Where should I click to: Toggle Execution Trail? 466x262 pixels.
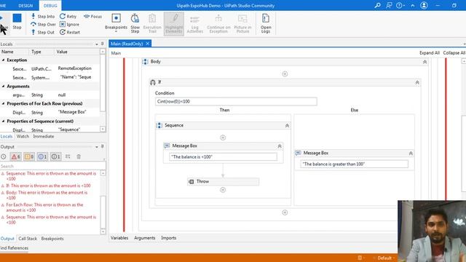click(x=152, y=23)
